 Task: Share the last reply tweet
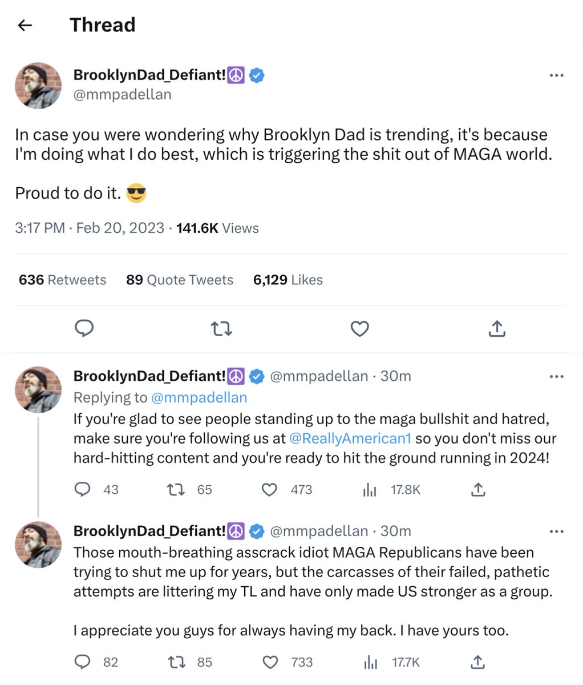(478, 662)
